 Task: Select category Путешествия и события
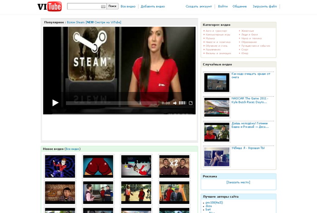[x=256, y=46]
